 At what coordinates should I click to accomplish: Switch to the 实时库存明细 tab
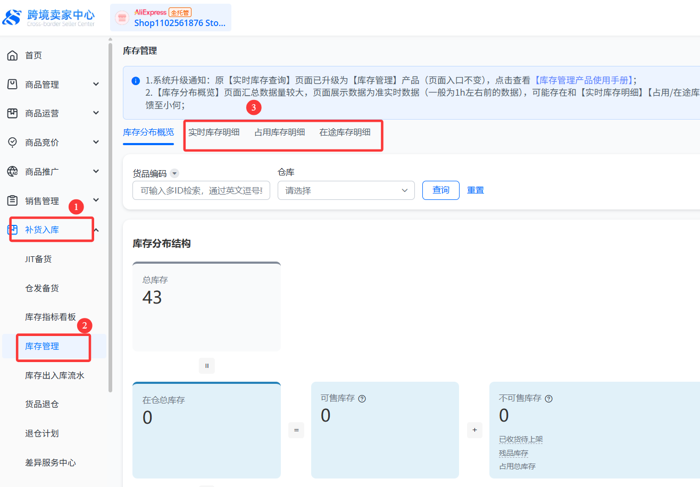(214, 132)
